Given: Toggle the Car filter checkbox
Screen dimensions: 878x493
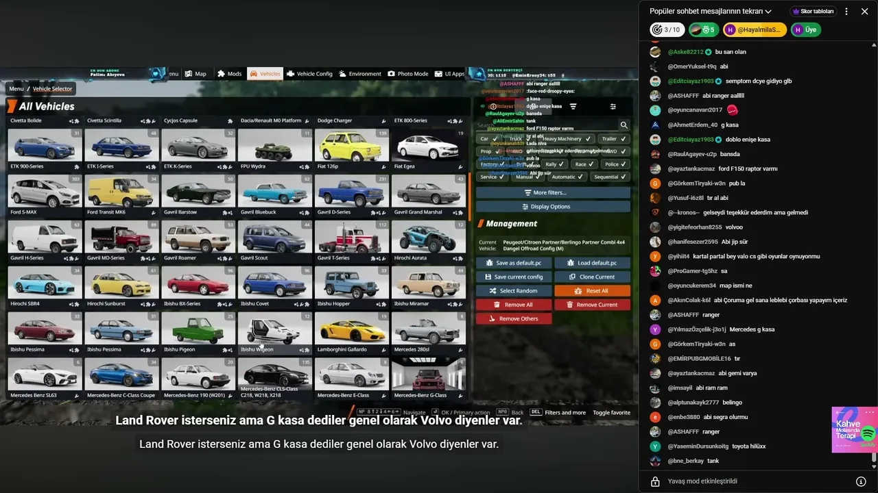Looking at the screenshot, I should pos(489,139).
